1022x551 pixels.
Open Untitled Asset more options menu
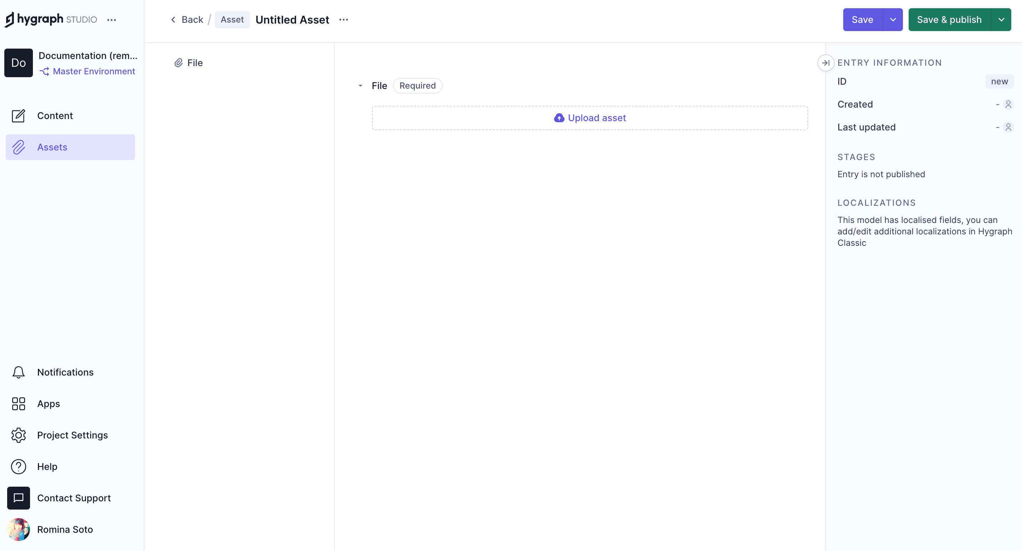coord(344,20)
